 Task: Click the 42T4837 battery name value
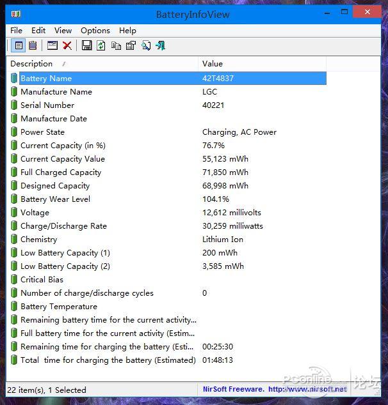tap(218, 79)
